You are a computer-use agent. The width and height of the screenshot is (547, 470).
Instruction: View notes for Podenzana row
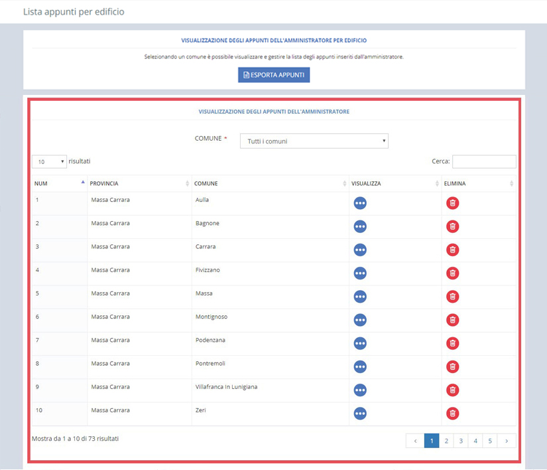pos(360,344)
